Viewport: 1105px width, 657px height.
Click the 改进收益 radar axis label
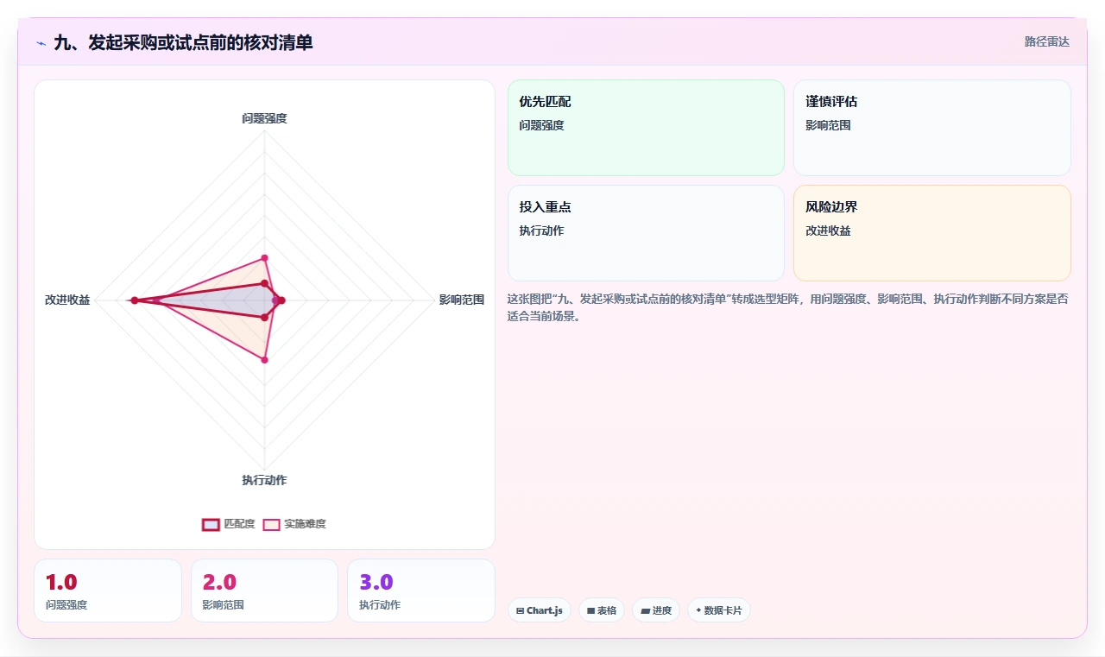(67, 300)
